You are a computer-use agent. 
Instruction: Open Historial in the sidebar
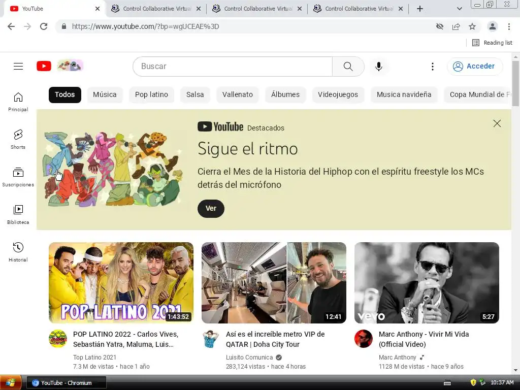click(18, 252)
